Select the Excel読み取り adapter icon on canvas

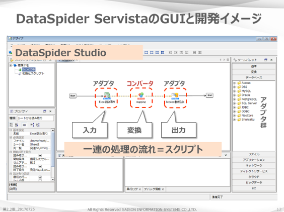[x=107, y=96]
